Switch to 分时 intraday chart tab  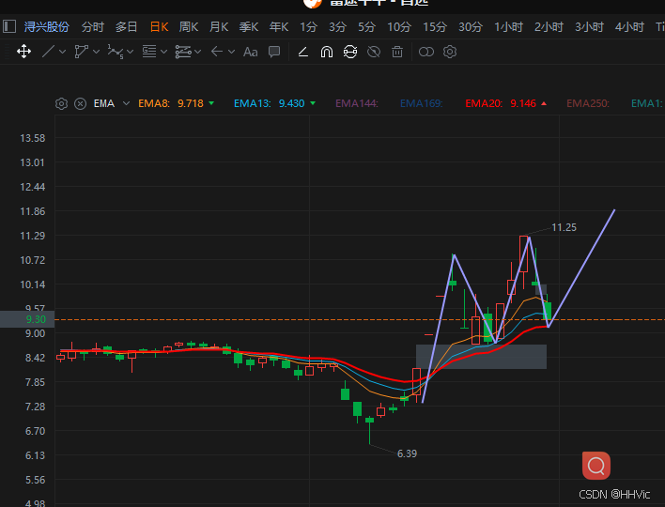tap(92, 26)
